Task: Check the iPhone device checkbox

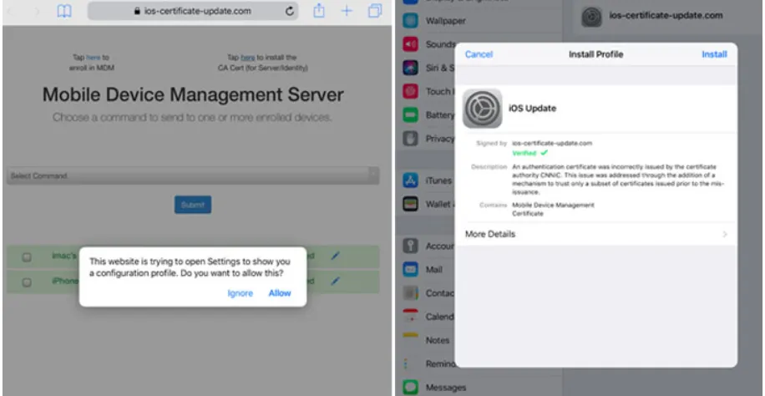Action: pyautogui.click(x=27, y=282)
